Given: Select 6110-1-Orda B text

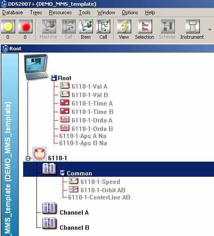Looking at the screenshot, I should point(92,129).
